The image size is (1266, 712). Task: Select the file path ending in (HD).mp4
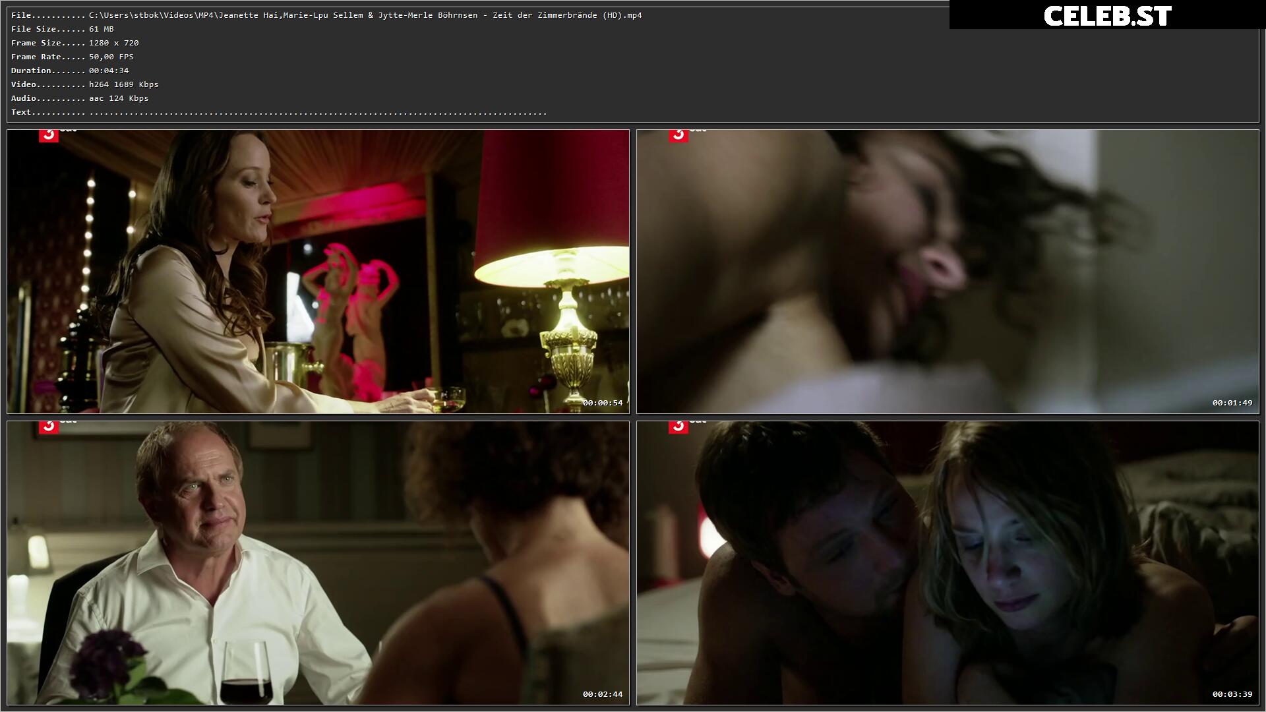365,15
